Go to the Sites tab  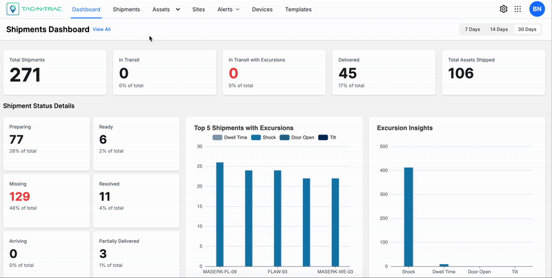pyautogui.click(x=199, y=10)
